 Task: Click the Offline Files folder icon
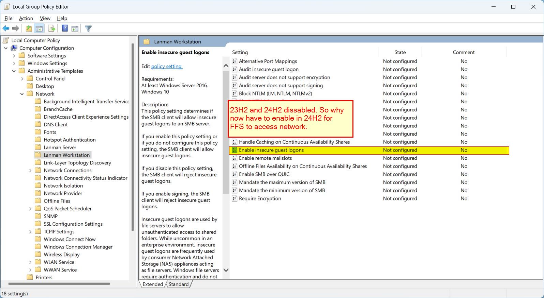tap(38, 201)
